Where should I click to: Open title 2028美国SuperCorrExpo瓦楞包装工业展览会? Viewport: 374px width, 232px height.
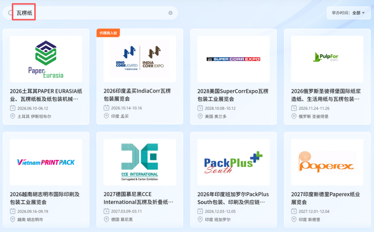(x=233, y=95)
